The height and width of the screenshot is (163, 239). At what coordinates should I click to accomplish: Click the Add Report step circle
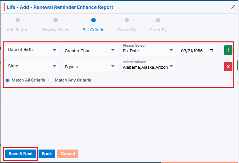point(18,20)
